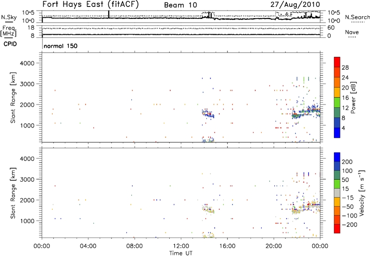370x256 pixels.
Task: Select the "CPID" row label
Action: click(10, 44)
